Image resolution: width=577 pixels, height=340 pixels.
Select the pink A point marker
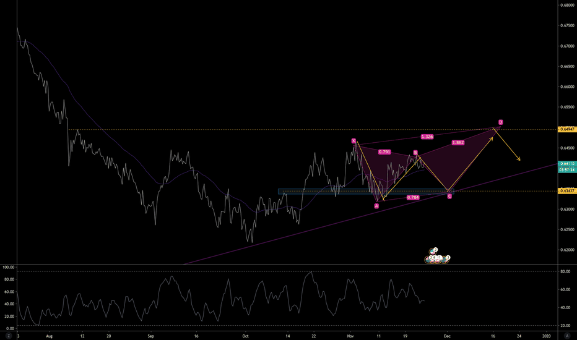(x=376, y=206)
